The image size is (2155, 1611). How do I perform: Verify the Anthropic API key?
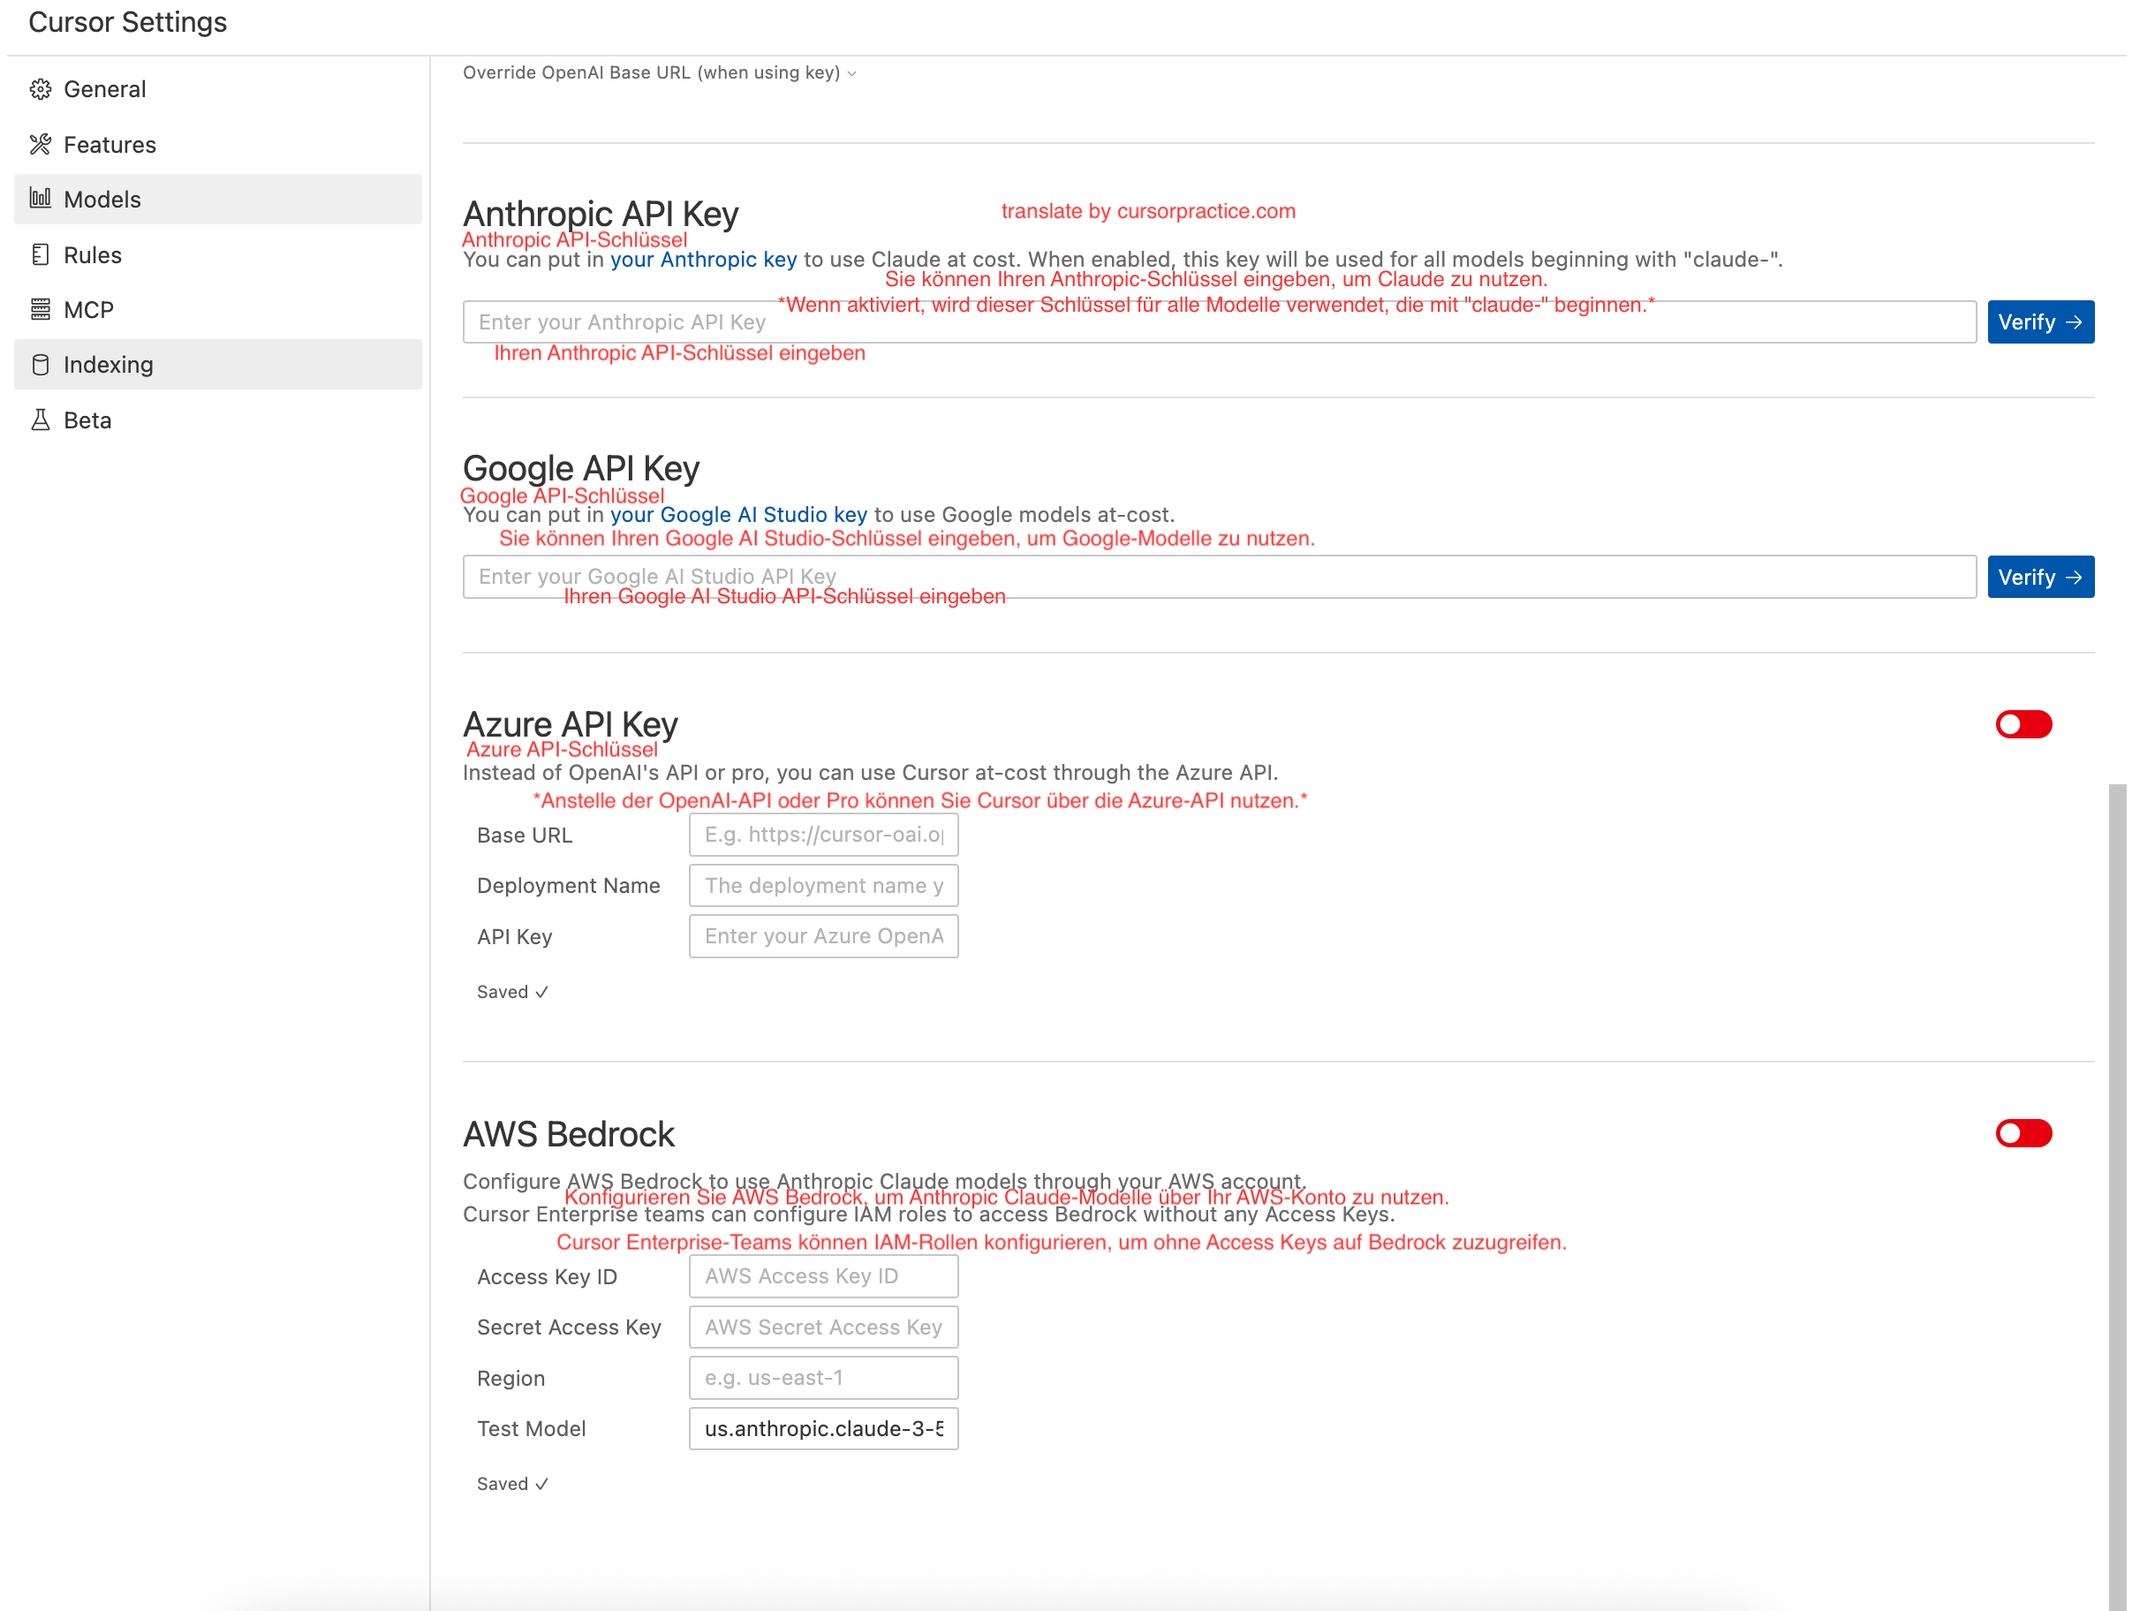(2040, 321)
